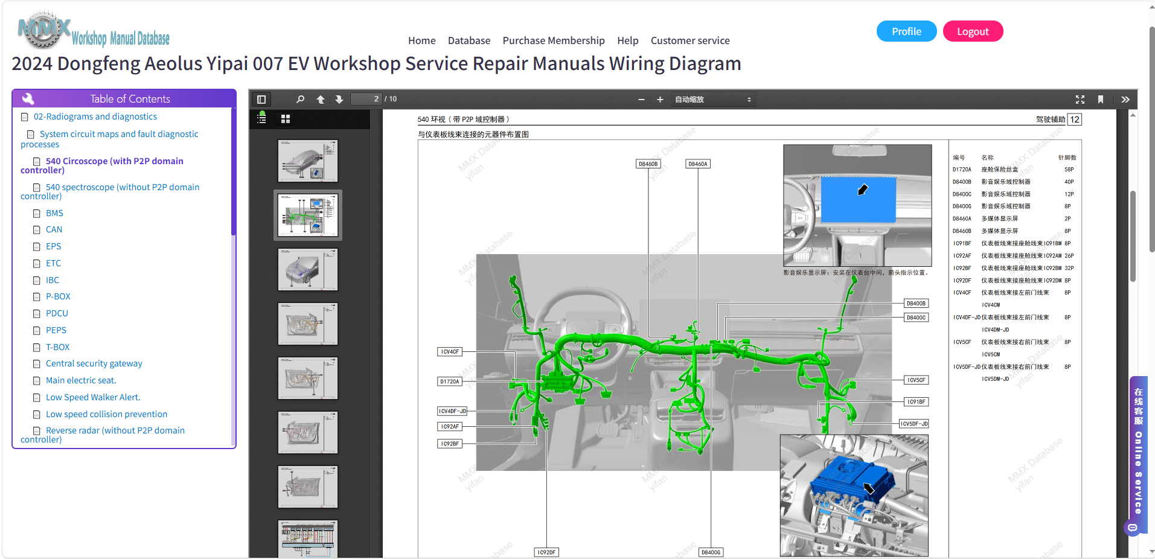Screen dimensions: 1155x559
Task: Zoom out with the minus button
Action: [x=641, y=99]
